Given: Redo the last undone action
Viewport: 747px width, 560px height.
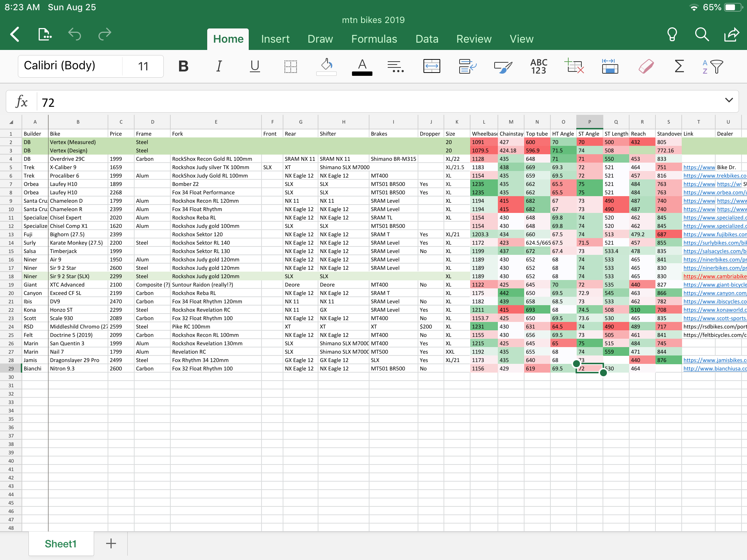Looking at the screenshot, I should (x=105, y=35).
